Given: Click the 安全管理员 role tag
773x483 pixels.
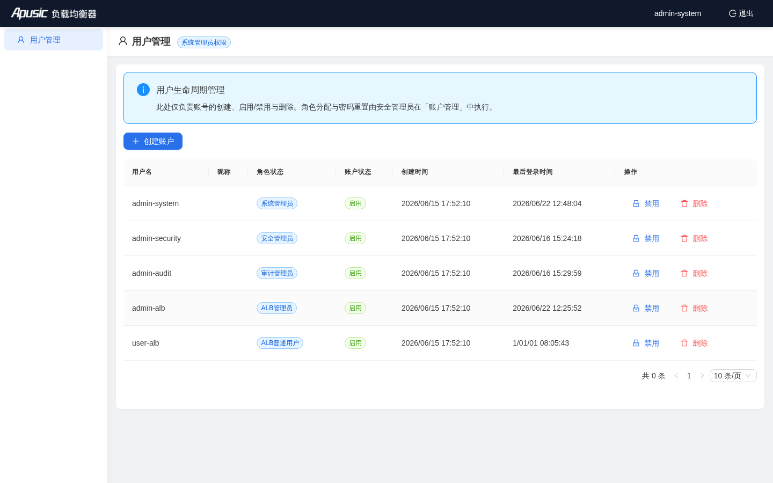Looking at the screenshot, I should pos(277,238).
